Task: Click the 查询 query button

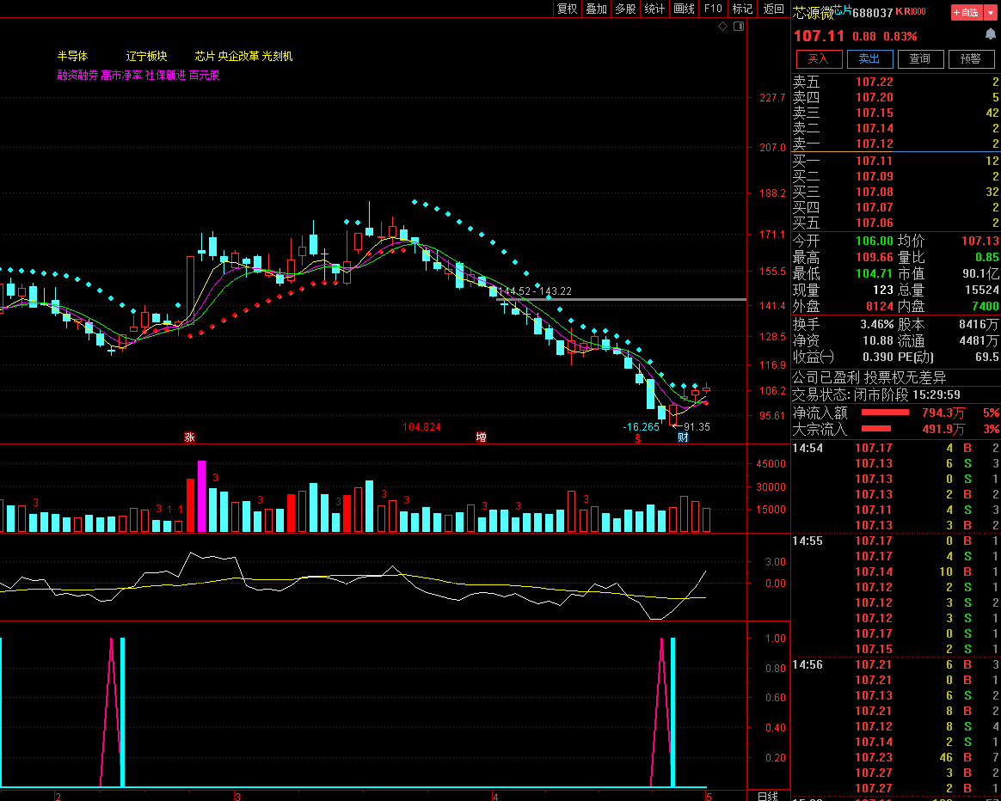Action: (920, 58)
